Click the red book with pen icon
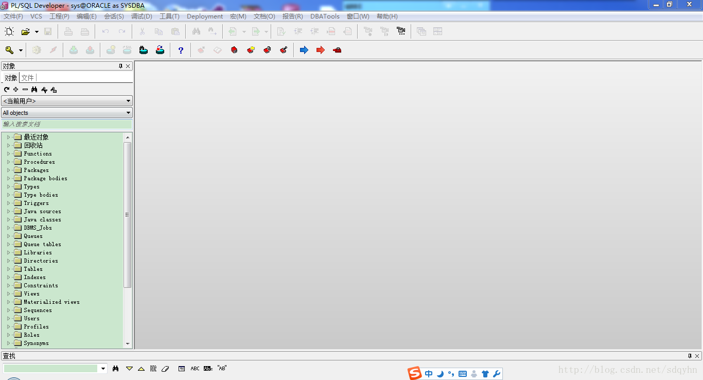The width and height of the screenshot is (703, 380). tap(284, 50)
